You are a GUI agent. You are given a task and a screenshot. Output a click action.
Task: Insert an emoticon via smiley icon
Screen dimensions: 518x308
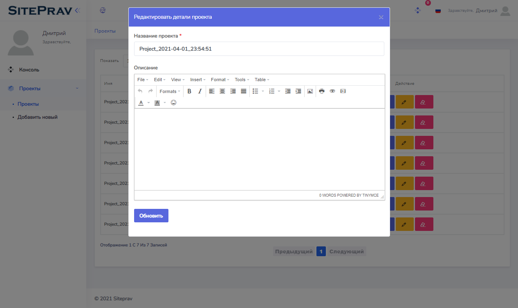[173, 103]
